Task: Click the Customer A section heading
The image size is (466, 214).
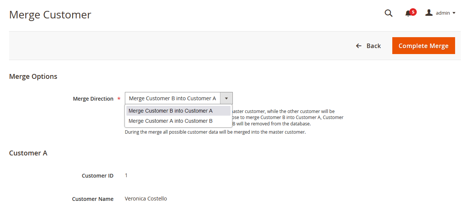Action: [28, 153]
